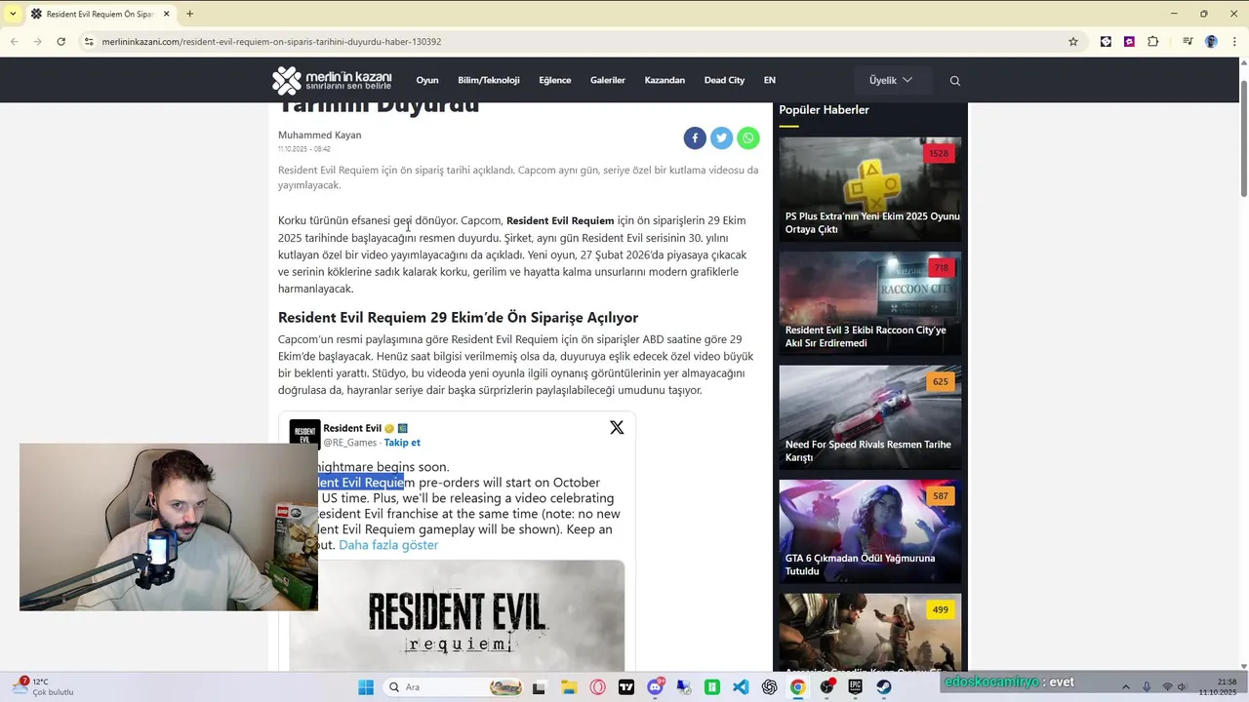Open the Dead City menu

tap(724, 80)
